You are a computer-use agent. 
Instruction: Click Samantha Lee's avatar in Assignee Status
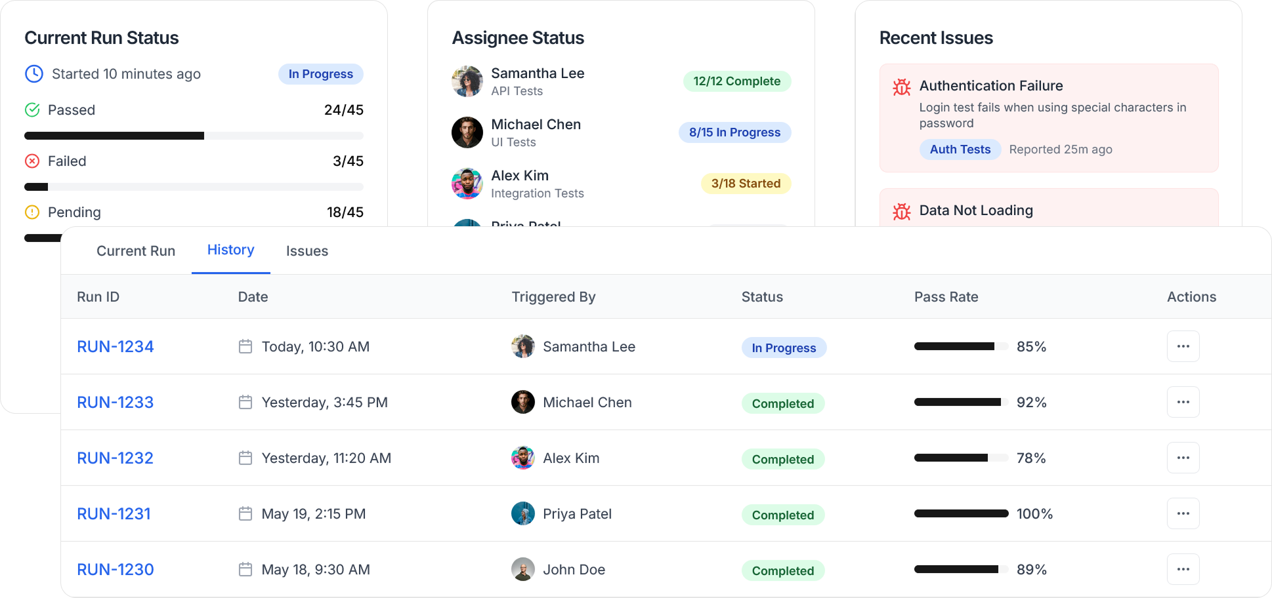click(467, 81)
